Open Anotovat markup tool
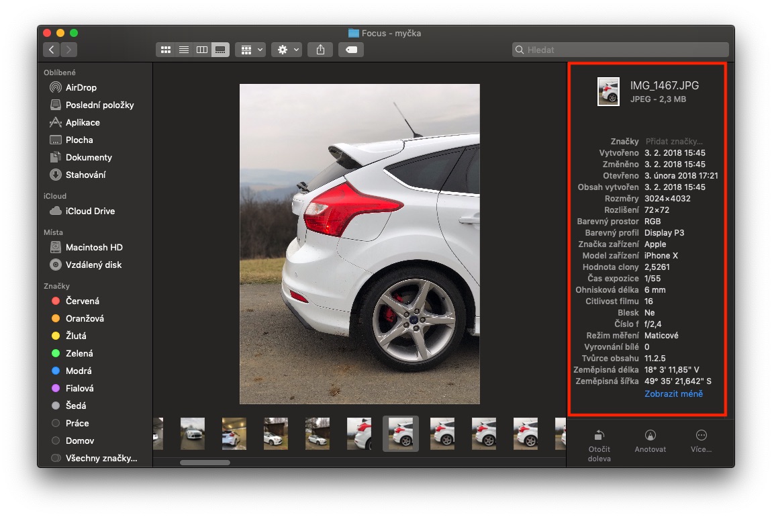 [650, 440]
